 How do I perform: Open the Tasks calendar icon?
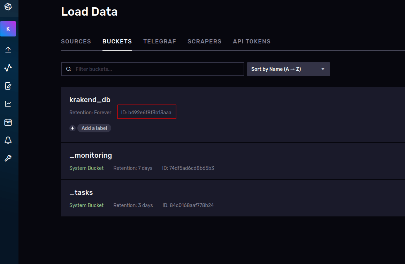pyautogui.click(x=8, y=122)
